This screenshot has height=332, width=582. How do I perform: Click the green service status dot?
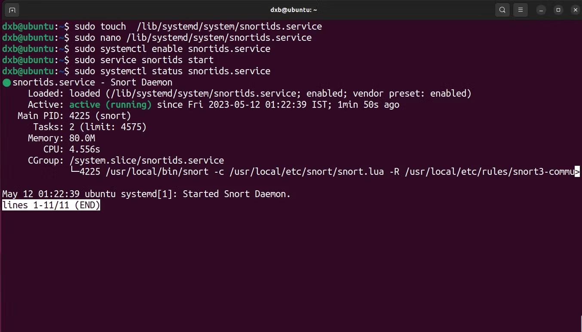pyautogui.click(x=6, y=82)
